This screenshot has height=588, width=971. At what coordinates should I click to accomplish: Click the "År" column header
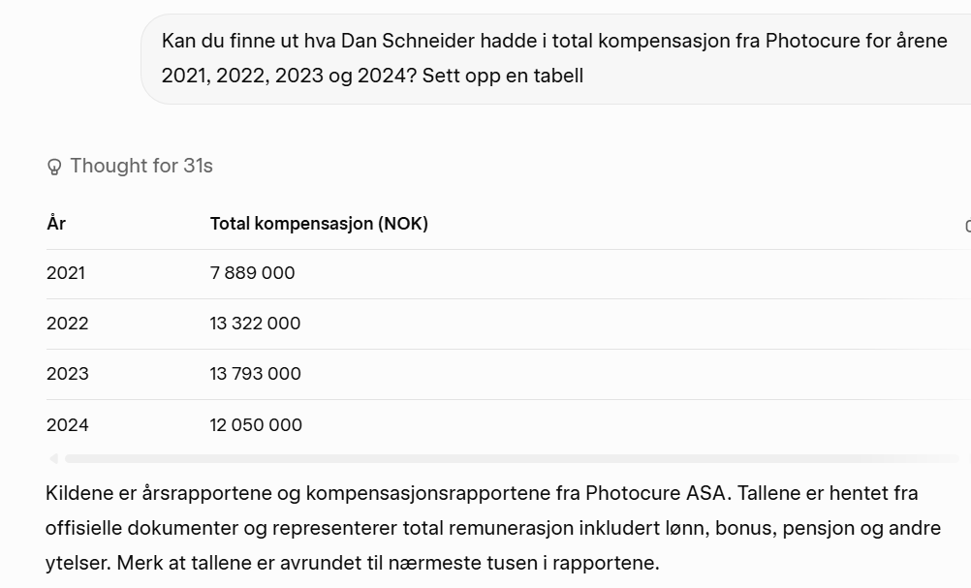(x=56, y=224)
